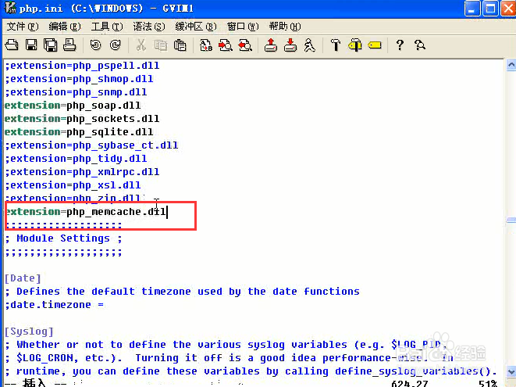
Task: Click the Help question mark icon
Action: tap(400, 45)
